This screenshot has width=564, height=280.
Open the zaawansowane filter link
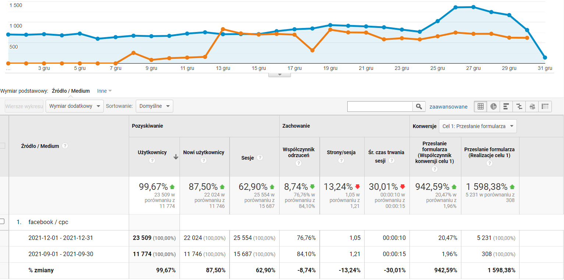448,107
